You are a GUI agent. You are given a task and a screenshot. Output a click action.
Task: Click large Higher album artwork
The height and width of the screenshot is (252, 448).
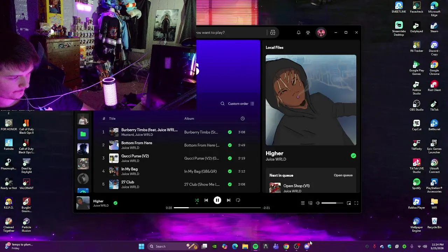coord(311,100)
